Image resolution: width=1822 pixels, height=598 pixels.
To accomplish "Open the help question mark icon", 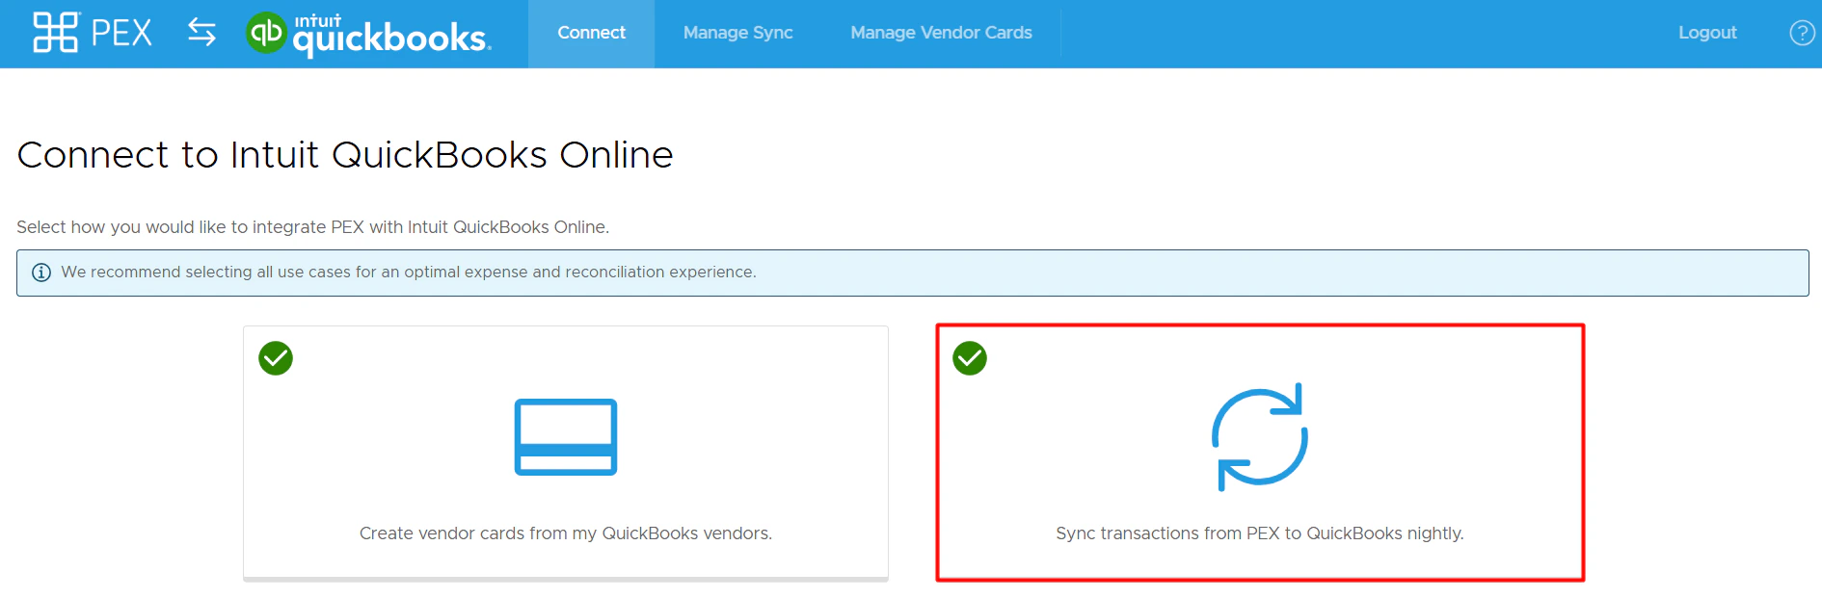I will coord(1802,33).
